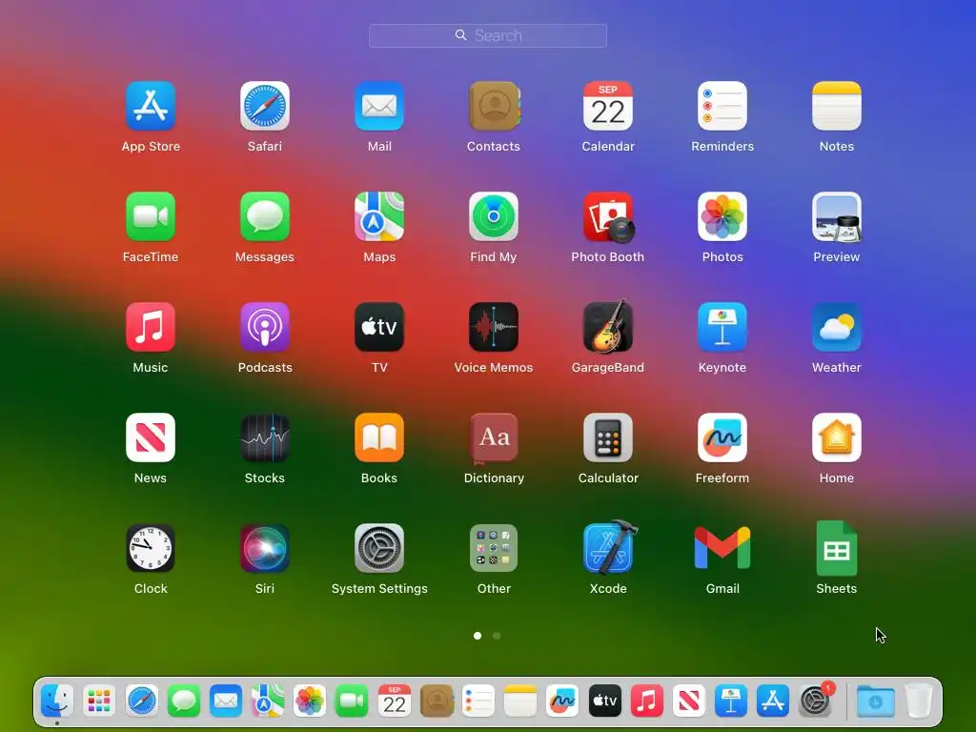Open Keynote from the Dock
This screenshot has width=976, height=732.
point(731,701)
